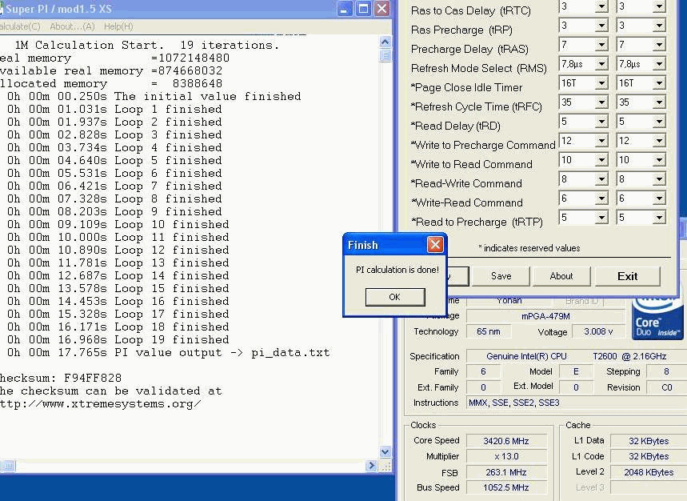Close the Finish dialog with the red X
Screen dimensions: 687x501
(x=435, y=244)
